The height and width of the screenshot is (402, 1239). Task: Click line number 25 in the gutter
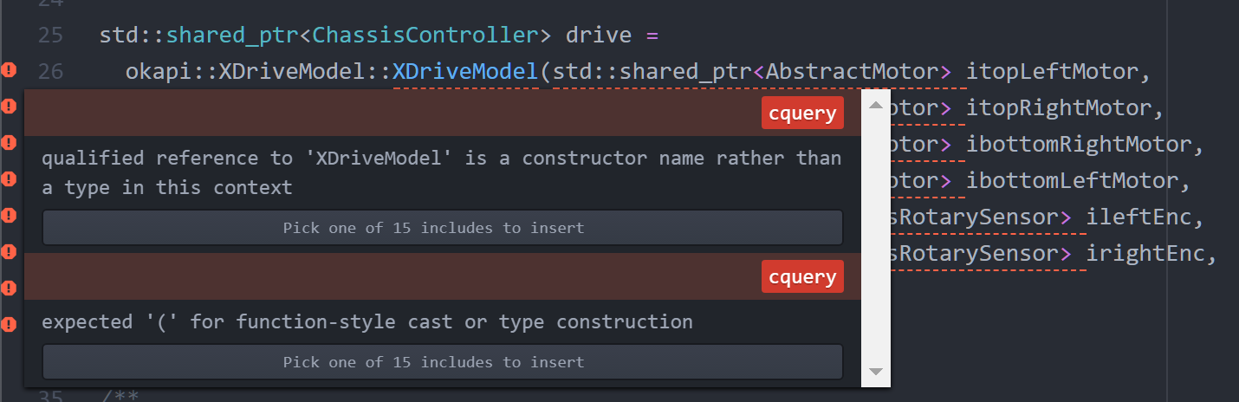tap(50, 36)
